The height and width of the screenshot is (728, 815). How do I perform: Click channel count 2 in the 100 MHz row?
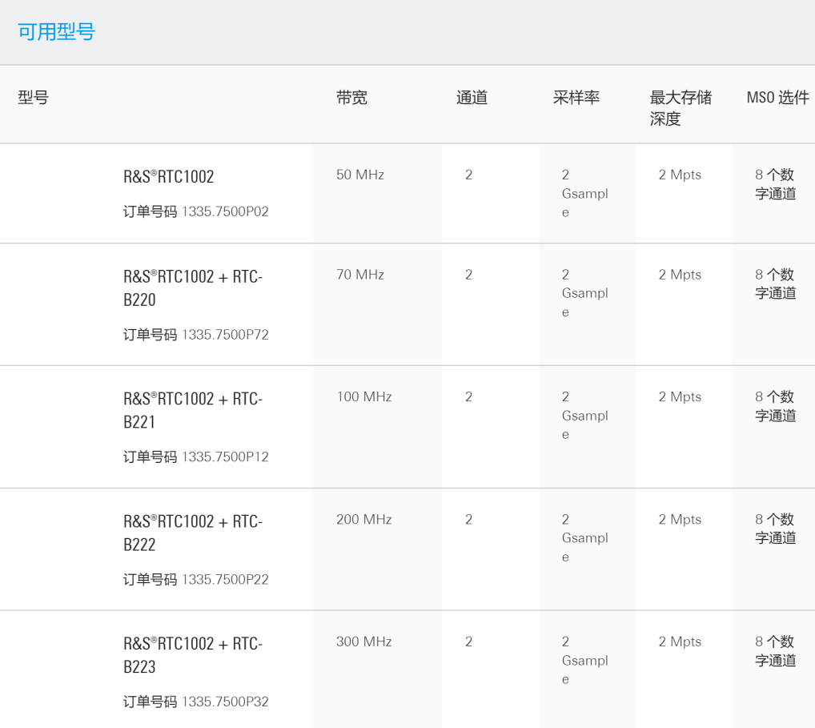(469, 396)
